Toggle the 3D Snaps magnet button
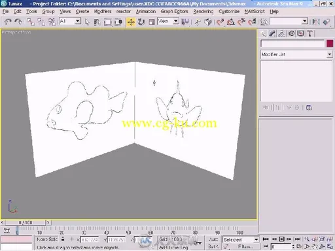The width and height of the screenshot is (335, 251). click(220, 22)
